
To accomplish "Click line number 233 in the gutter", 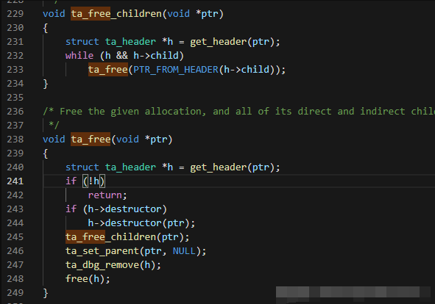I will click(15, 70).
